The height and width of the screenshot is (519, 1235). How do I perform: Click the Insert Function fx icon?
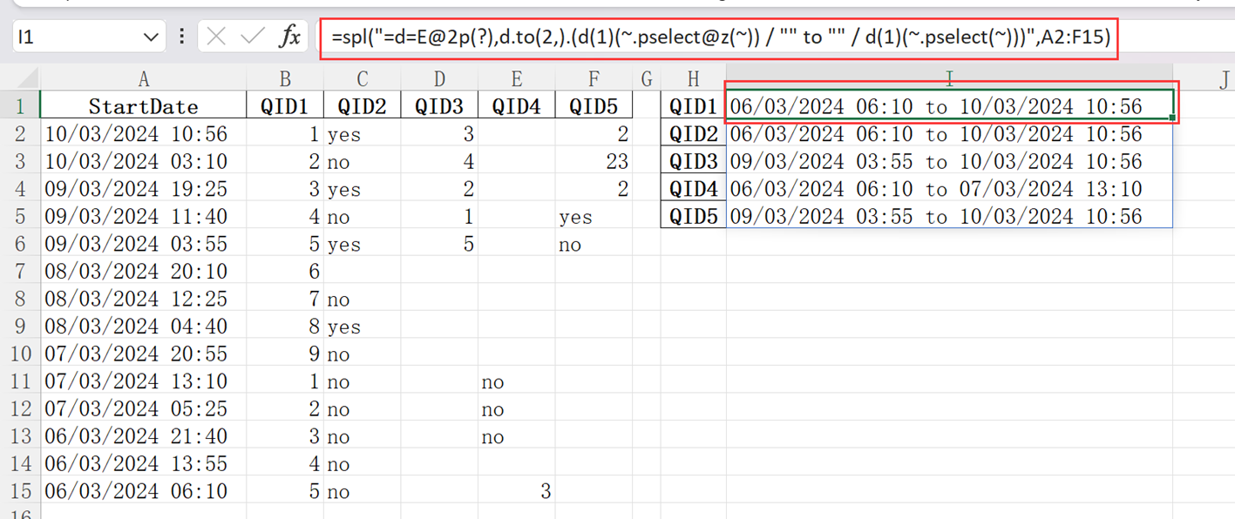289,37
